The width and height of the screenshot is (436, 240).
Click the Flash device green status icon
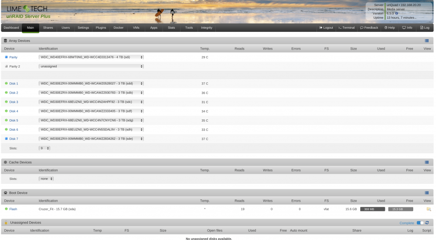[x=7, y=209]
